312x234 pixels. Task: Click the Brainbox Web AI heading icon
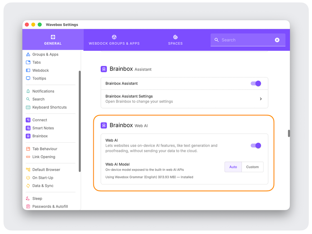[104, 125]
